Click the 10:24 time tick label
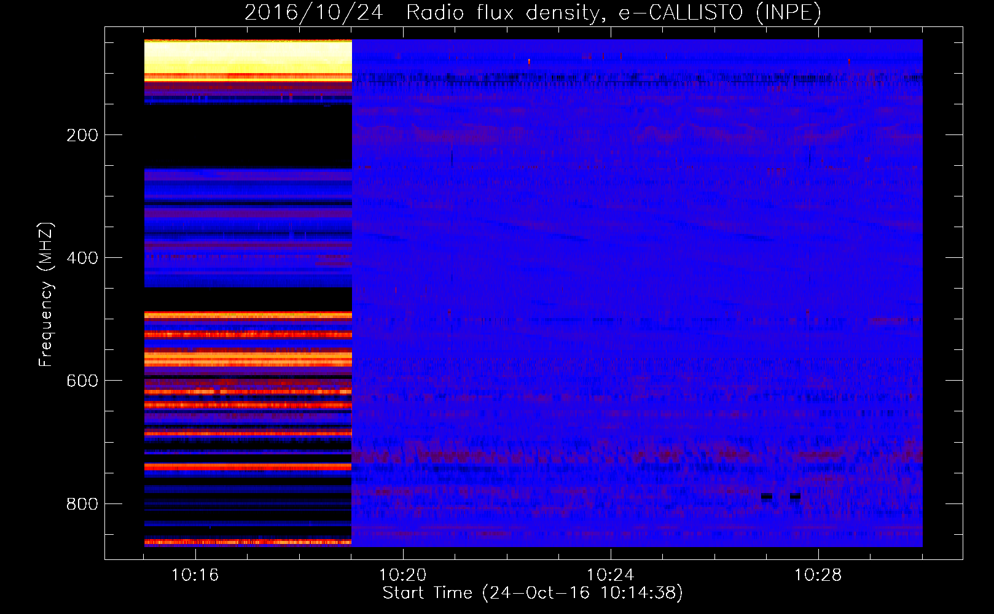Viewport: 994px width, 614px height. (x=610, y=575)
